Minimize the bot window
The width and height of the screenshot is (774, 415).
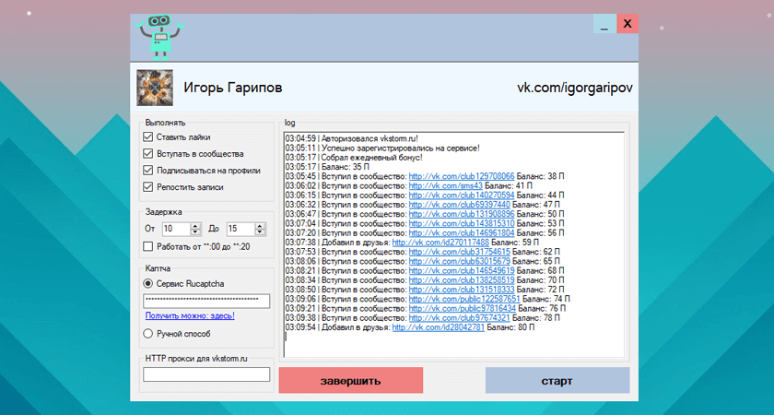(604, 24)
